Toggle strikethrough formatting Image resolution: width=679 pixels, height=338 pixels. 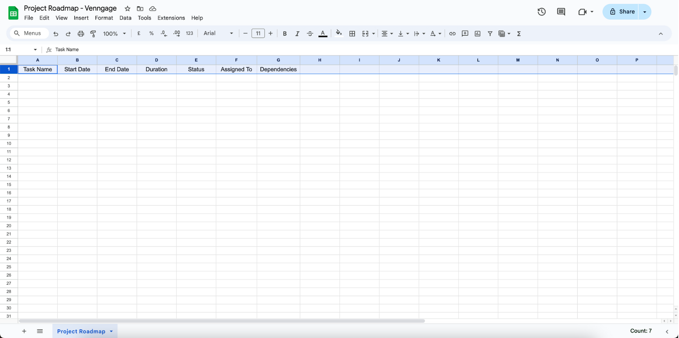point(310,33)
